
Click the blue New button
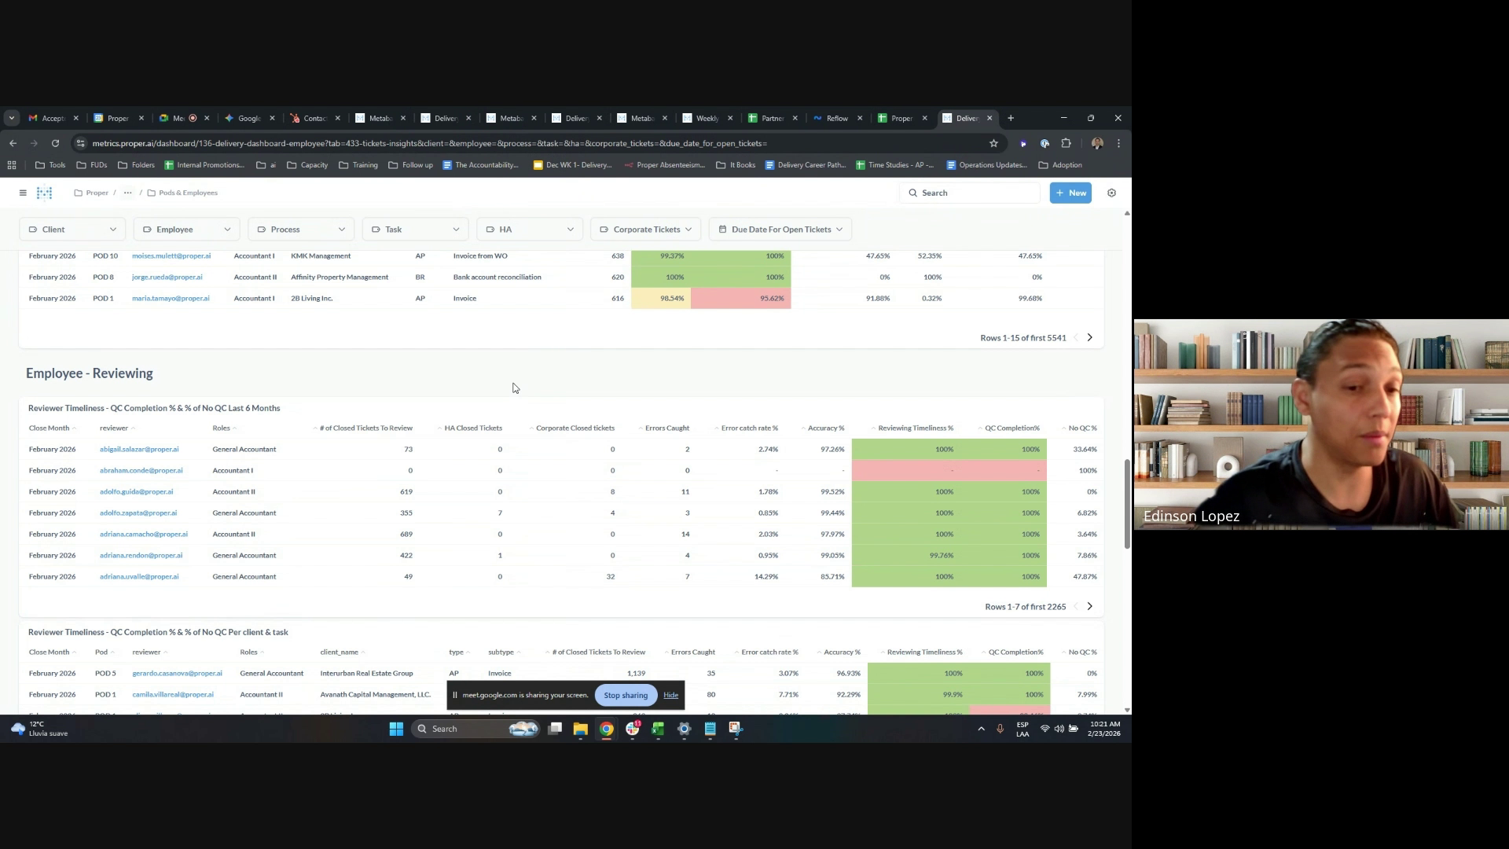point(1070,193)
